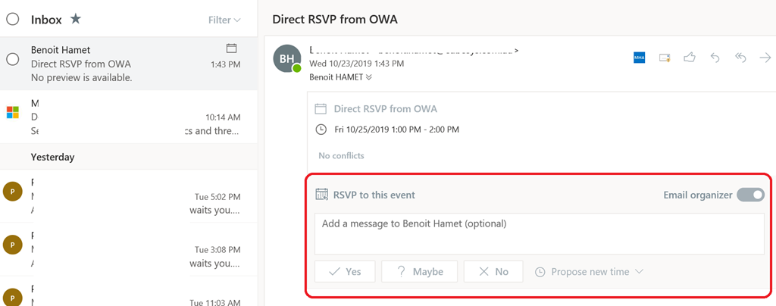Screen dimensions: 776x306
Task: Accept the invitation with Yes button
Action: coord(345,272)
